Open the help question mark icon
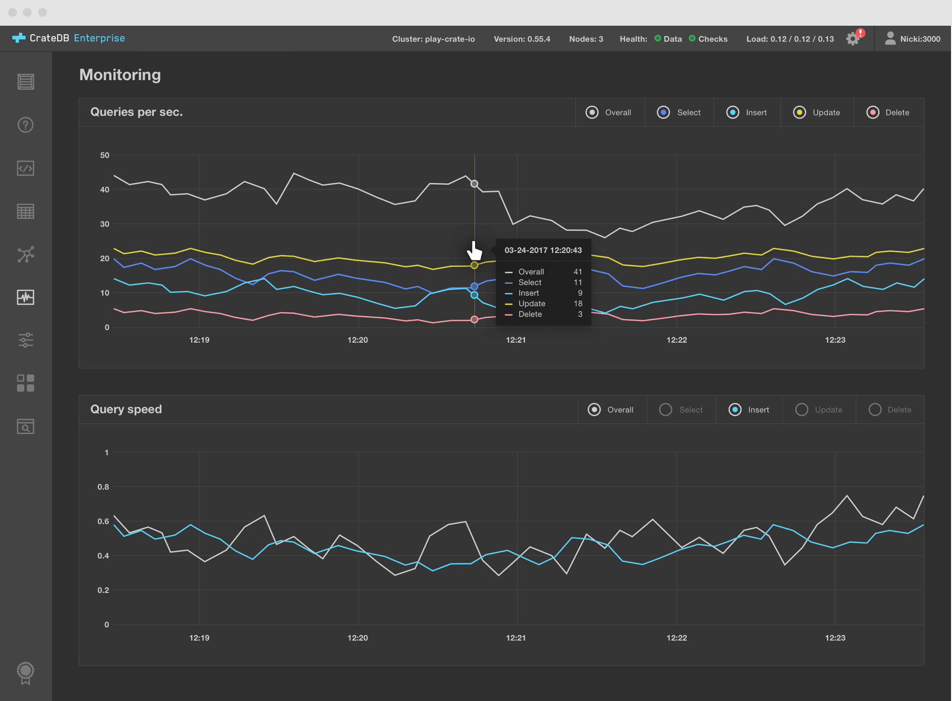 (x=26, y=125)
